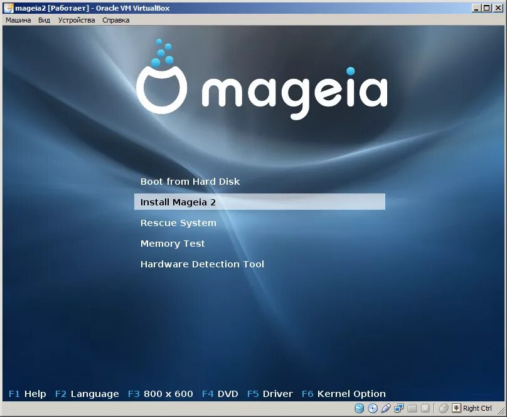Click the mouse integration status icon
Viewport: 507px width, 417px height.
443,408
